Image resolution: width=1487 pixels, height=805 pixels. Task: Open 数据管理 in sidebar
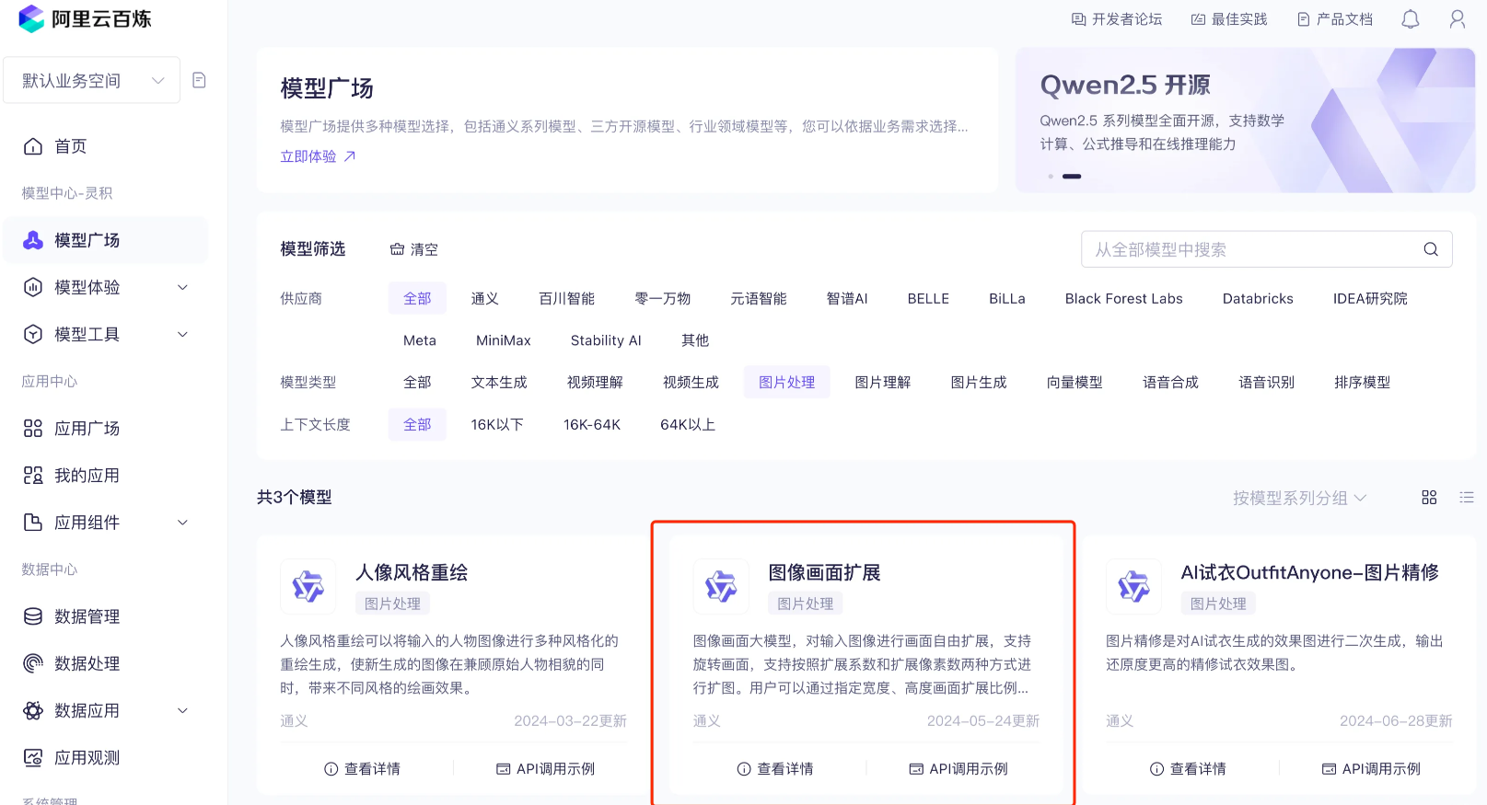105,616
